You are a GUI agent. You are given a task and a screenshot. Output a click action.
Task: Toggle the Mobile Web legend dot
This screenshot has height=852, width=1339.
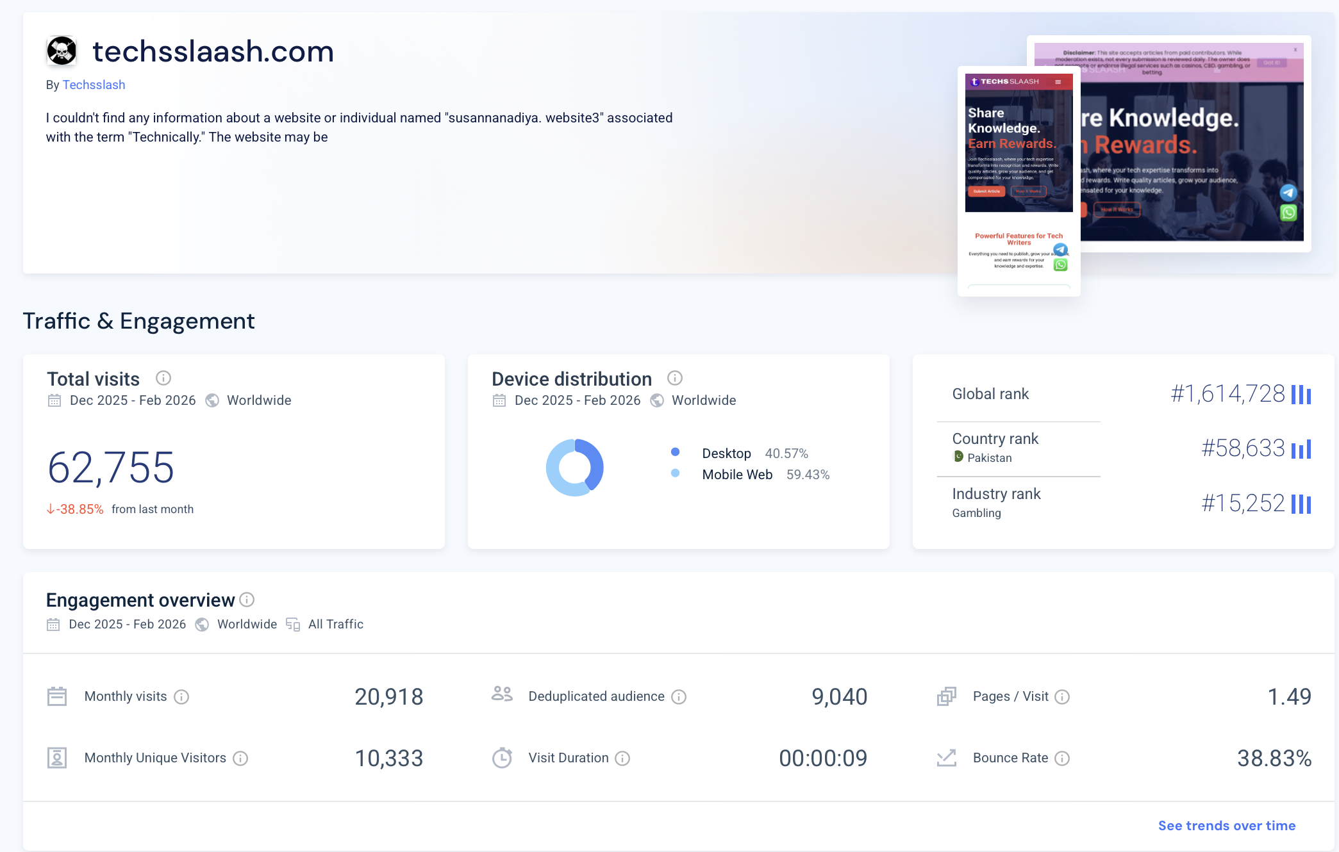tap(674, 474)
